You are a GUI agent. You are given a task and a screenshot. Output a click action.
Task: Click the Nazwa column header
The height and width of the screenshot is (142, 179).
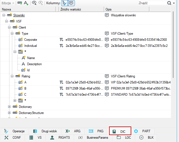(x=28, y=9)
